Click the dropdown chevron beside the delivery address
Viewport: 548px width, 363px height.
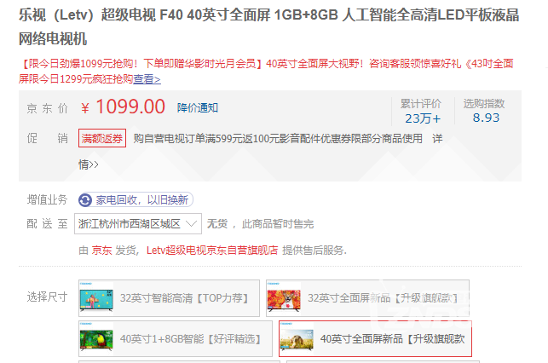pos(191,223)
